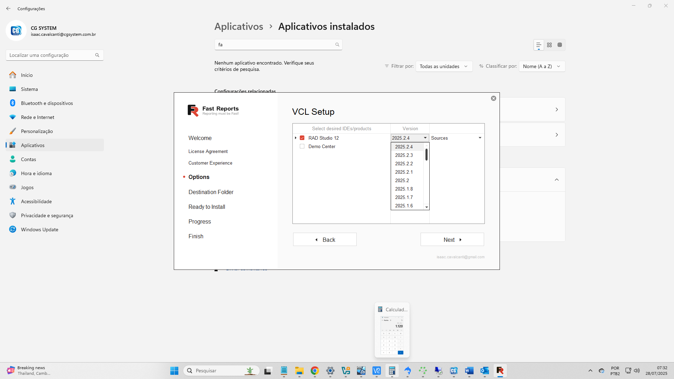Click version list scrollbar down arrow

(x=427, y=207)
